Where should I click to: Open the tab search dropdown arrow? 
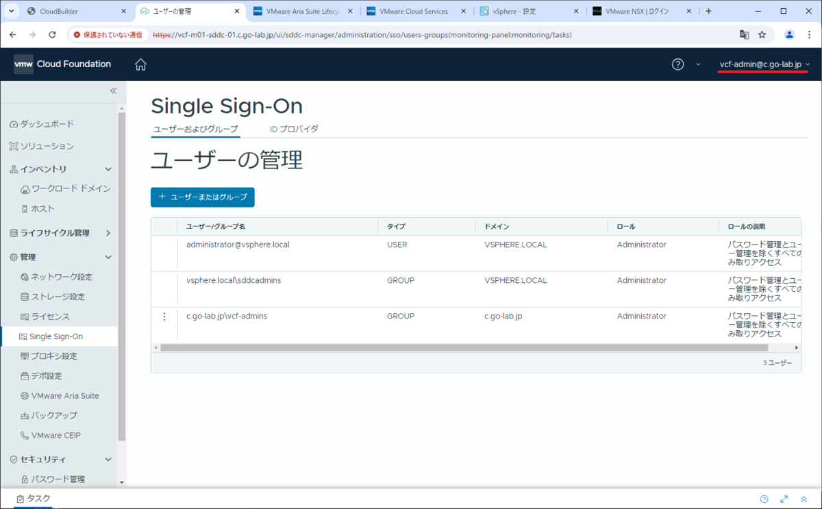(10, 11)
